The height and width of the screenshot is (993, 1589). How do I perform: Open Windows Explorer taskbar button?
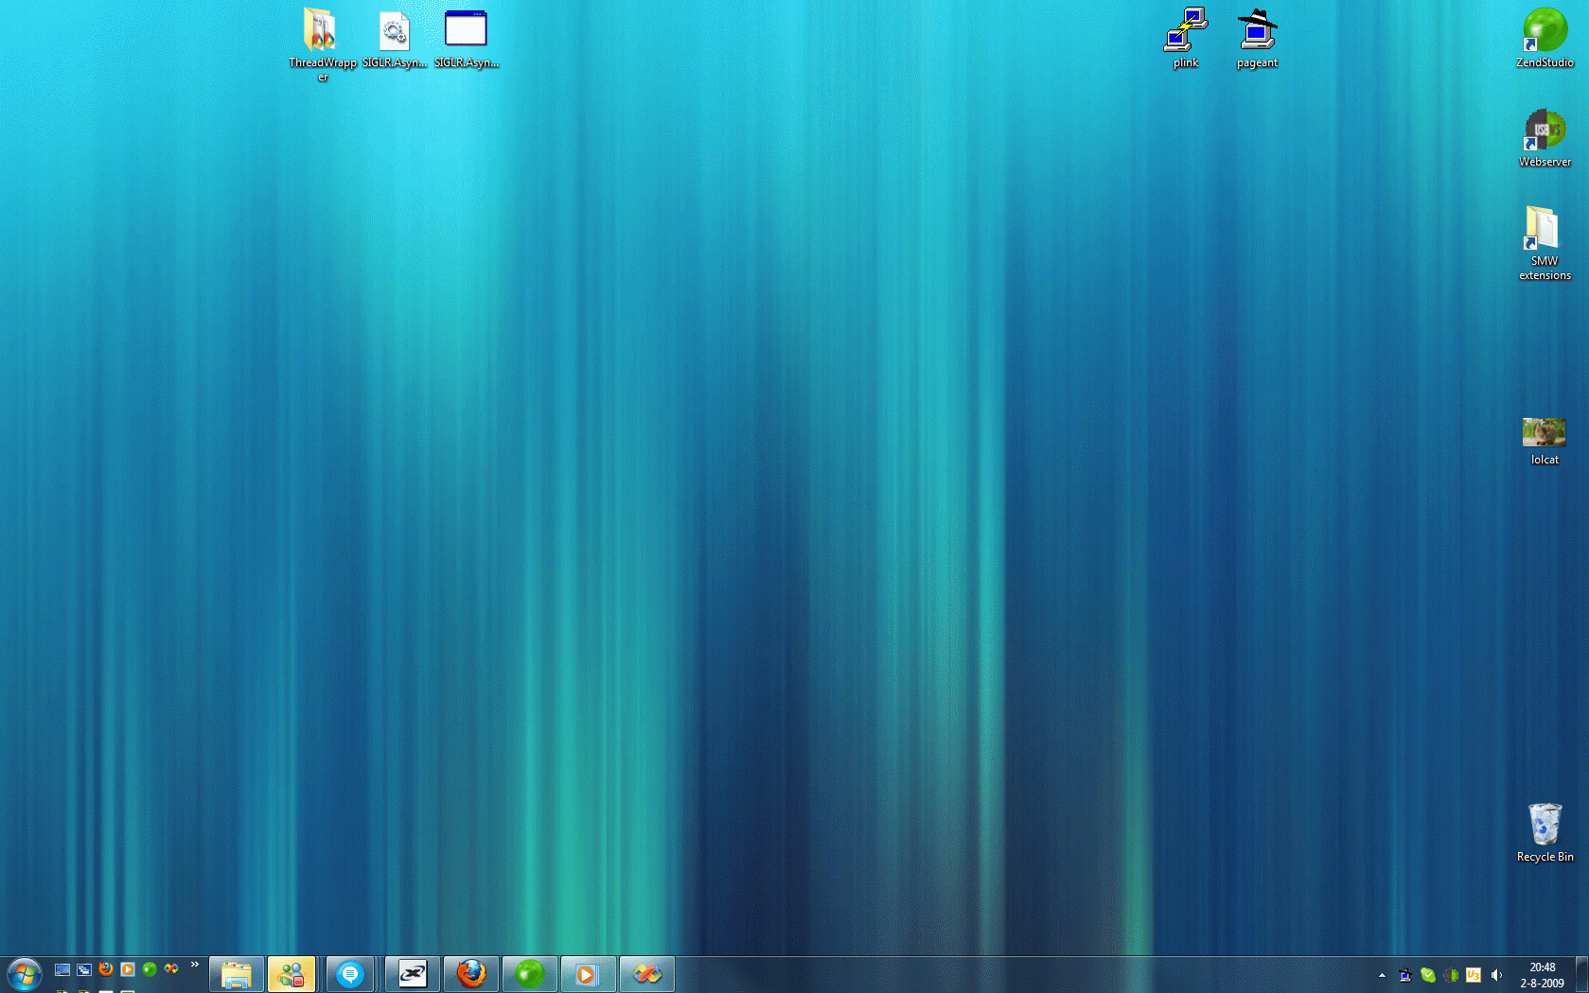click(x=236, y=974)
